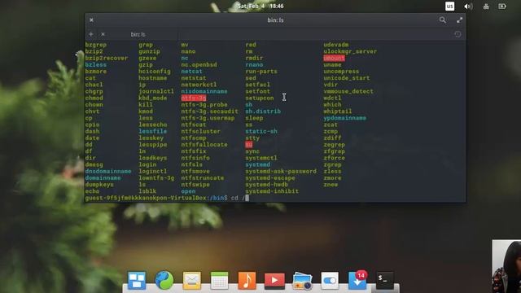The height and width of the screenshot is (293, 521).
Task: Click 'ntfs-3g.secaudit' in the listing
Action: 210,112
